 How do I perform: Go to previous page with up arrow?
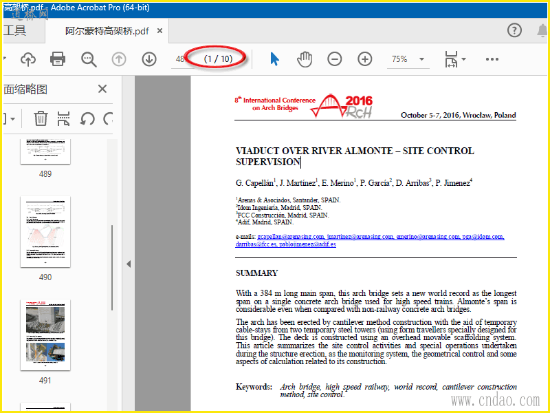[x=119, y=59]
